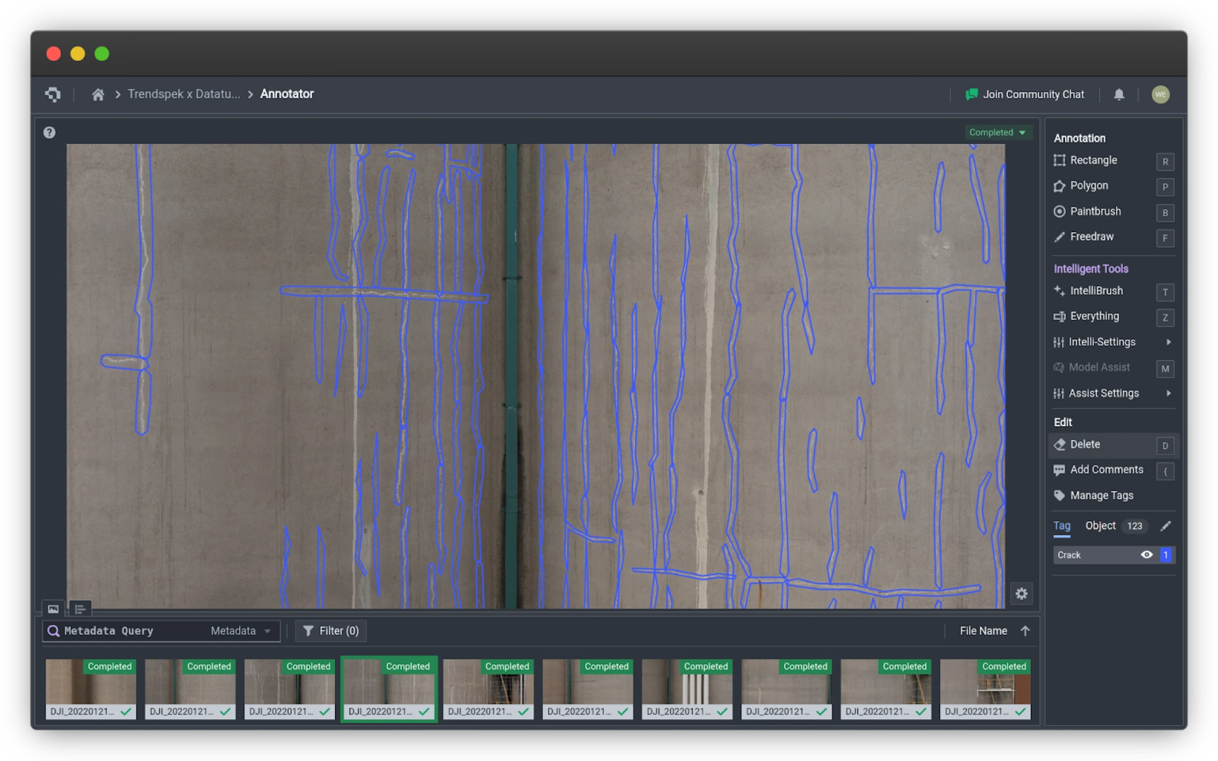Activate the IntelliBrush tool

coord(1096,290)
